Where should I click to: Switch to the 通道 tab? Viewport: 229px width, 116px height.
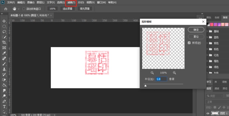[217, 88]
